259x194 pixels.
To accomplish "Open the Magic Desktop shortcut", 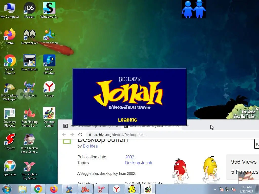I will pyautogui.click(x=49, y=64).
